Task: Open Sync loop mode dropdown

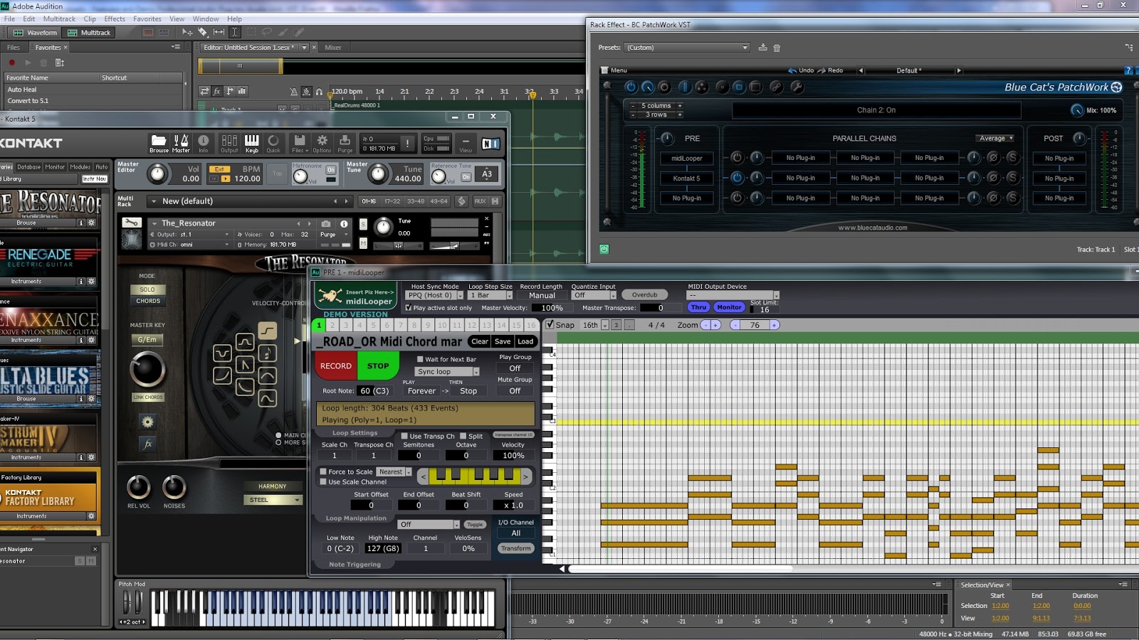Action: (447, 371)
